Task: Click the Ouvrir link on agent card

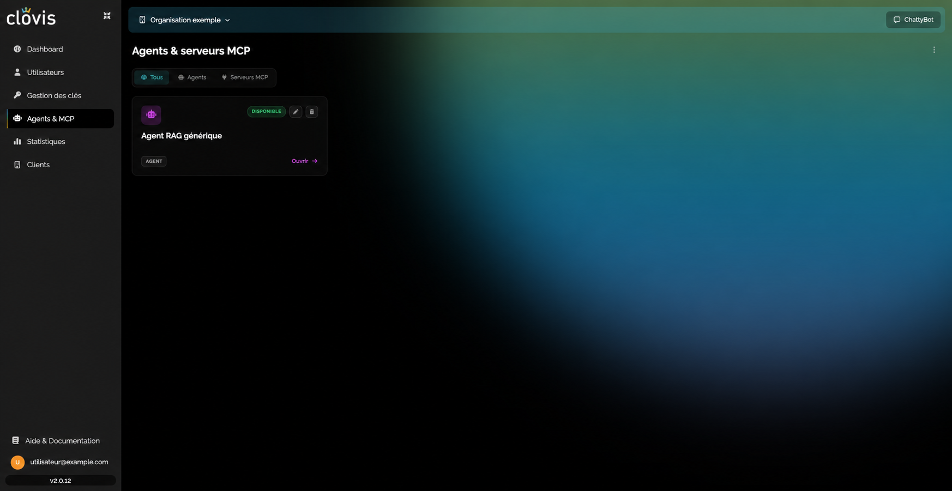Action: [x=304, y=161]
